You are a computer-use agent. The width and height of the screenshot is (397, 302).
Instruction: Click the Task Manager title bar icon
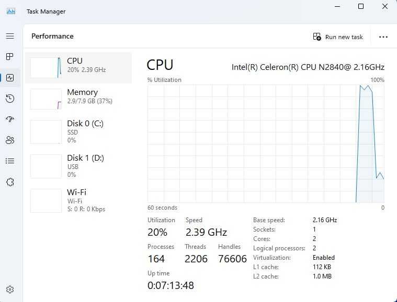click(x=10, y=11)
